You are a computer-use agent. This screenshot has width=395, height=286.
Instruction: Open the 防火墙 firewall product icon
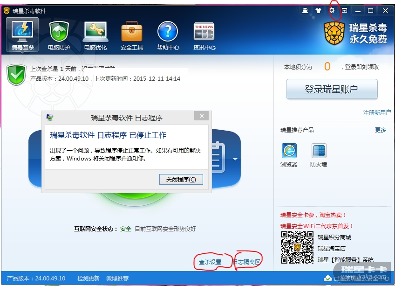(x=319, y=155)
